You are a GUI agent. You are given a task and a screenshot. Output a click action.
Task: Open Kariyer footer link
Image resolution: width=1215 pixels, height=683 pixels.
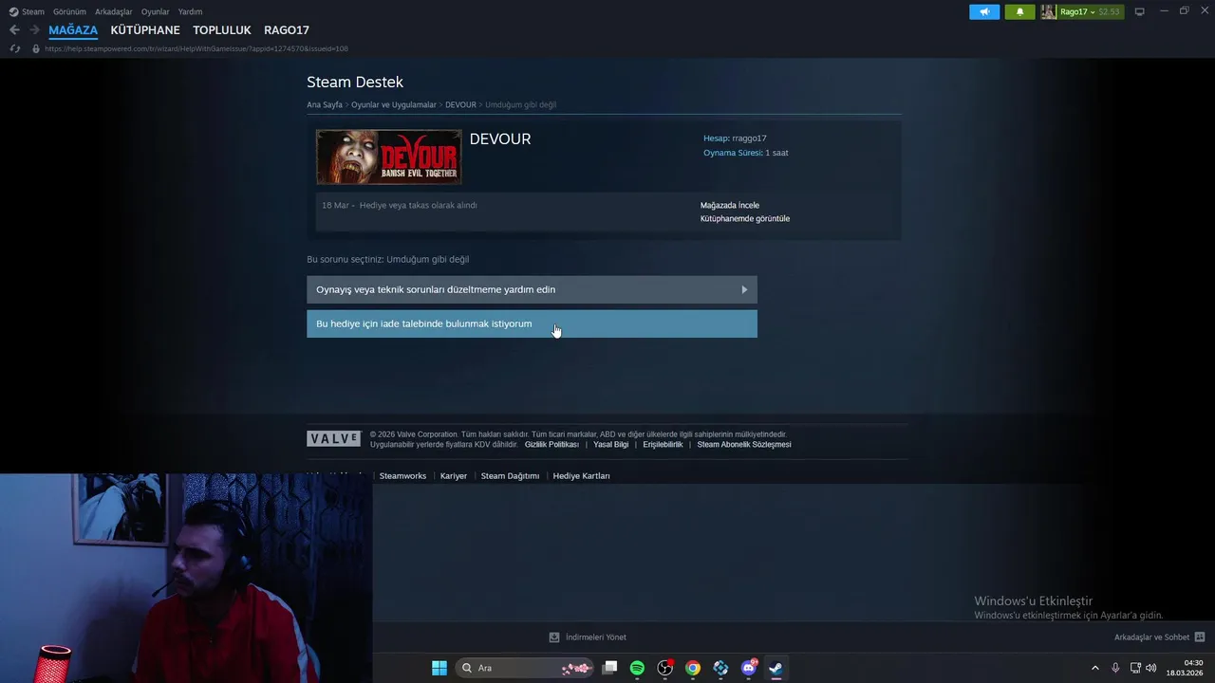[454, 476]
